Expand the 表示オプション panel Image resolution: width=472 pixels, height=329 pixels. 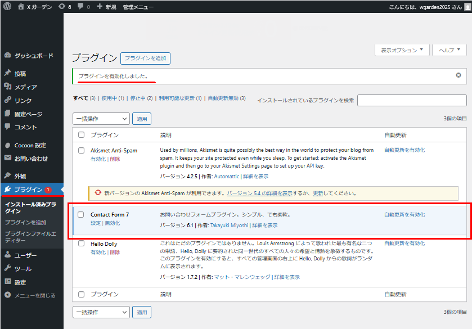(x=402, y=50)
